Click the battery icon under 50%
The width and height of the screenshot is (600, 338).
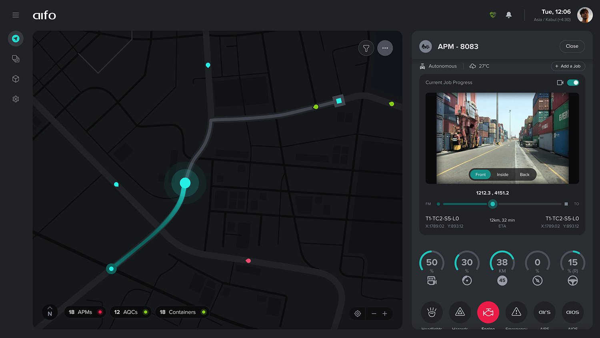(432, 281)
